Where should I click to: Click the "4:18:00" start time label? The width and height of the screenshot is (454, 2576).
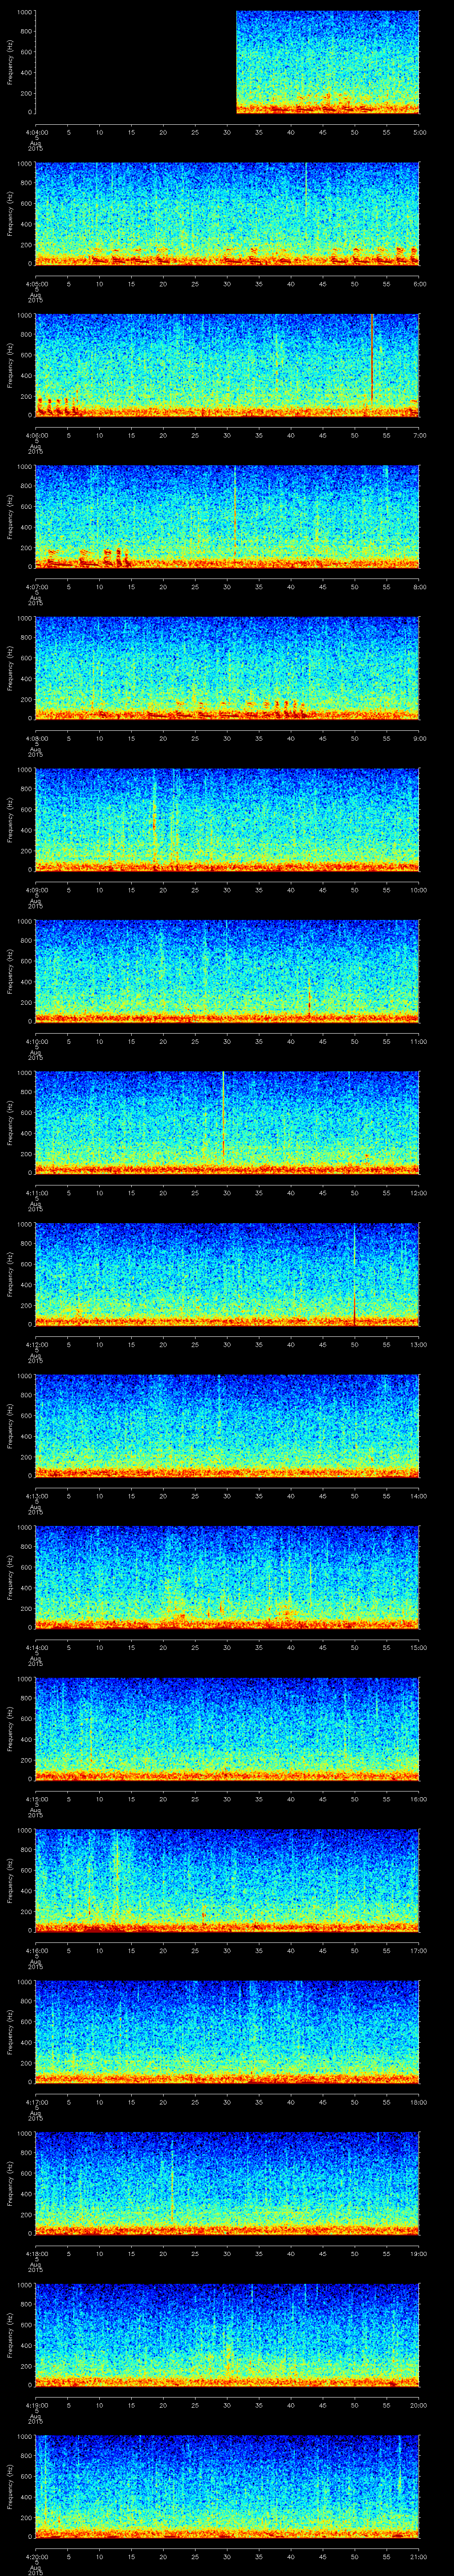tap(36, 2252)
